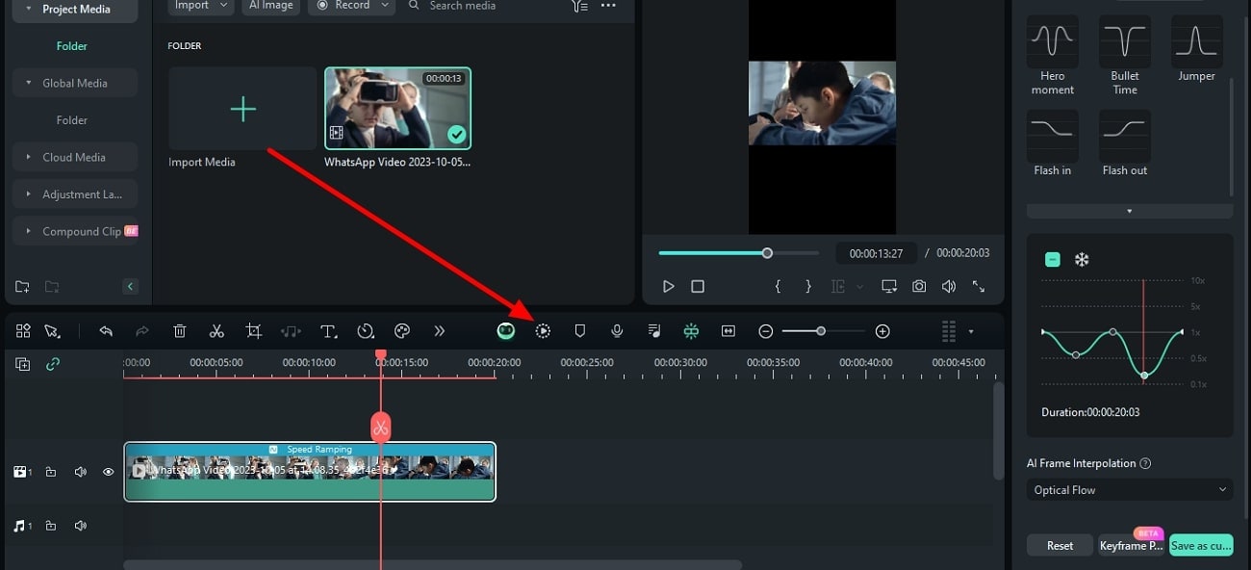This screenshot has height=570, width=1251.
Task: Toggle the green auto ripple icon
Action: click(x=691, y=331)
